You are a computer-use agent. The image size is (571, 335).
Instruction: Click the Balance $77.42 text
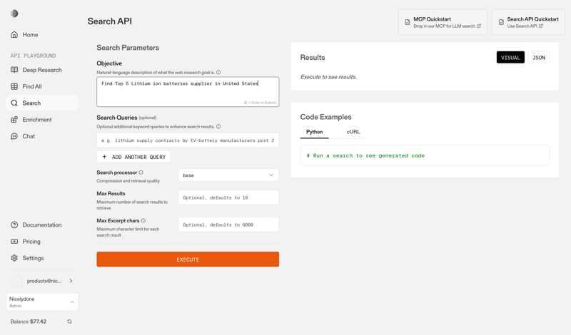point(29,321)
